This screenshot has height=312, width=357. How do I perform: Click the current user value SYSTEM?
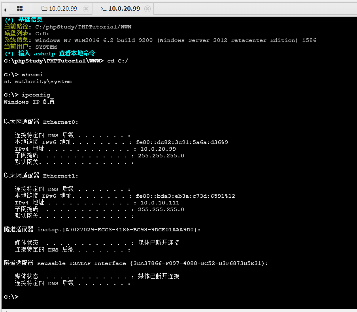point(46,47)
